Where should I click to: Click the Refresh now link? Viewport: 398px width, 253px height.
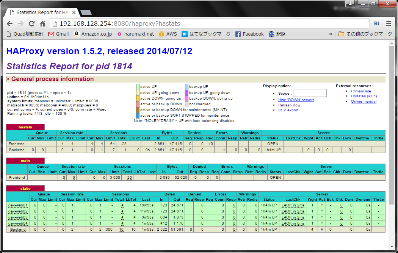click(289, 105)
